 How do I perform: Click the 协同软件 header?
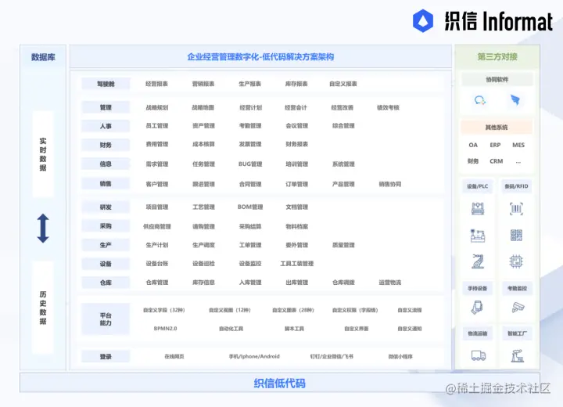tap(497, 80)
